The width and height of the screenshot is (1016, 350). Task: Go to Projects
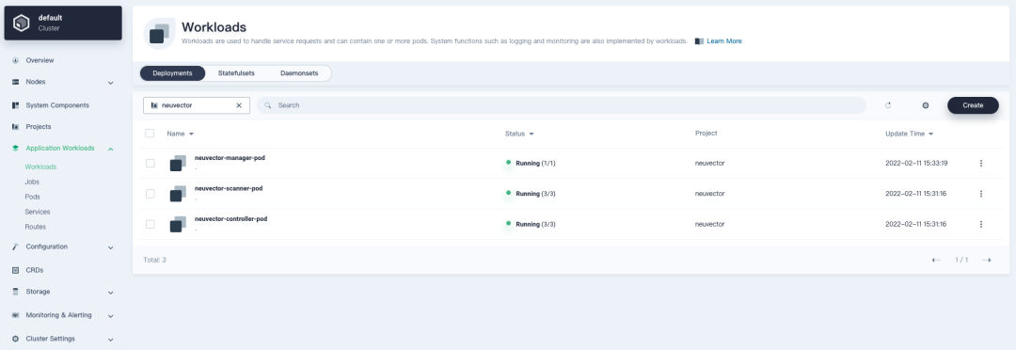pyautogui.click(x=39, y=126)
